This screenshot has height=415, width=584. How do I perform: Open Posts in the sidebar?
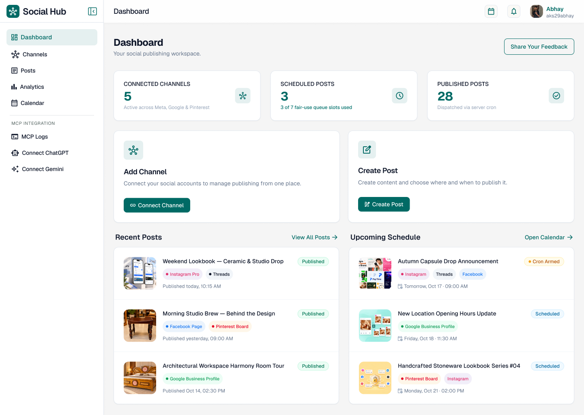(x=52, y=71)
